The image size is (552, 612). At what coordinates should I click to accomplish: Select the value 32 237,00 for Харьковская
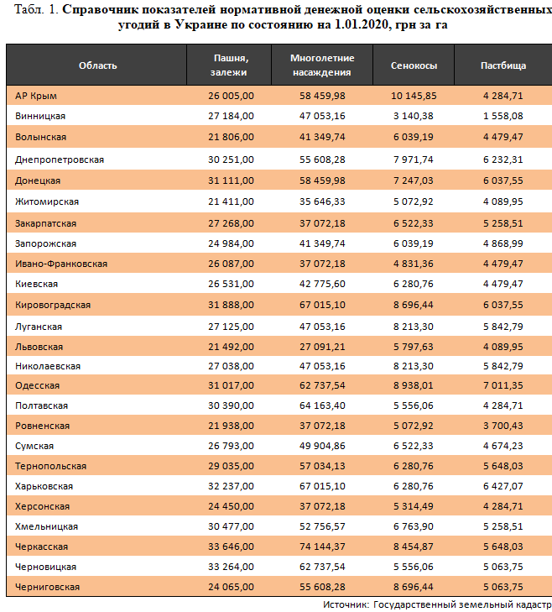231,486
